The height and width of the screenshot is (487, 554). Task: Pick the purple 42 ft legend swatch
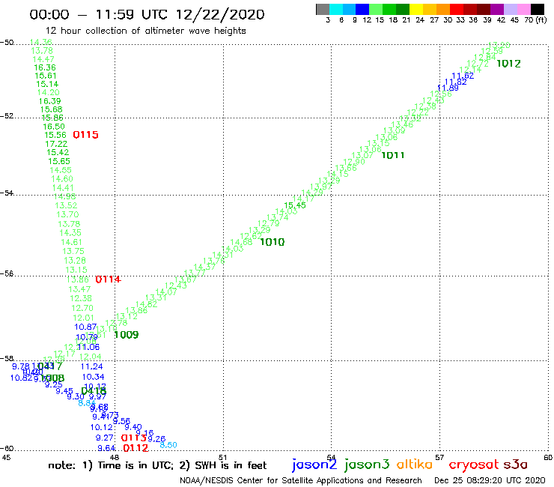coord(497,9)
